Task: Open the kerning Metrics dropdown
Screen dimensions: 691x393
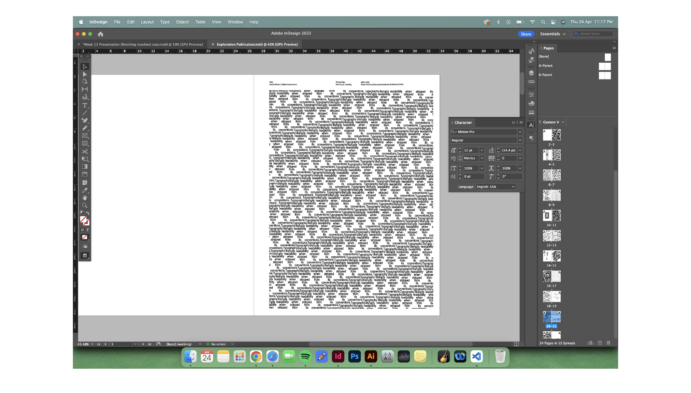Action: point(482,158)
